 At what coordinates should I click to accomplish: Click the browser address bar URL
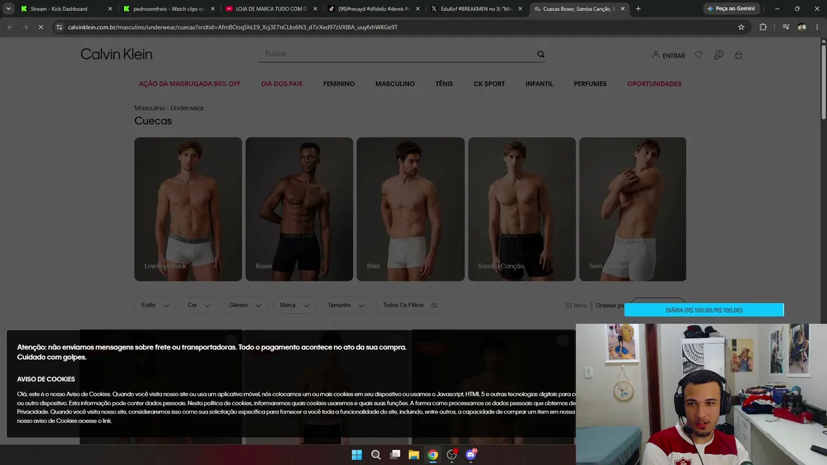(x=233, y=27)
